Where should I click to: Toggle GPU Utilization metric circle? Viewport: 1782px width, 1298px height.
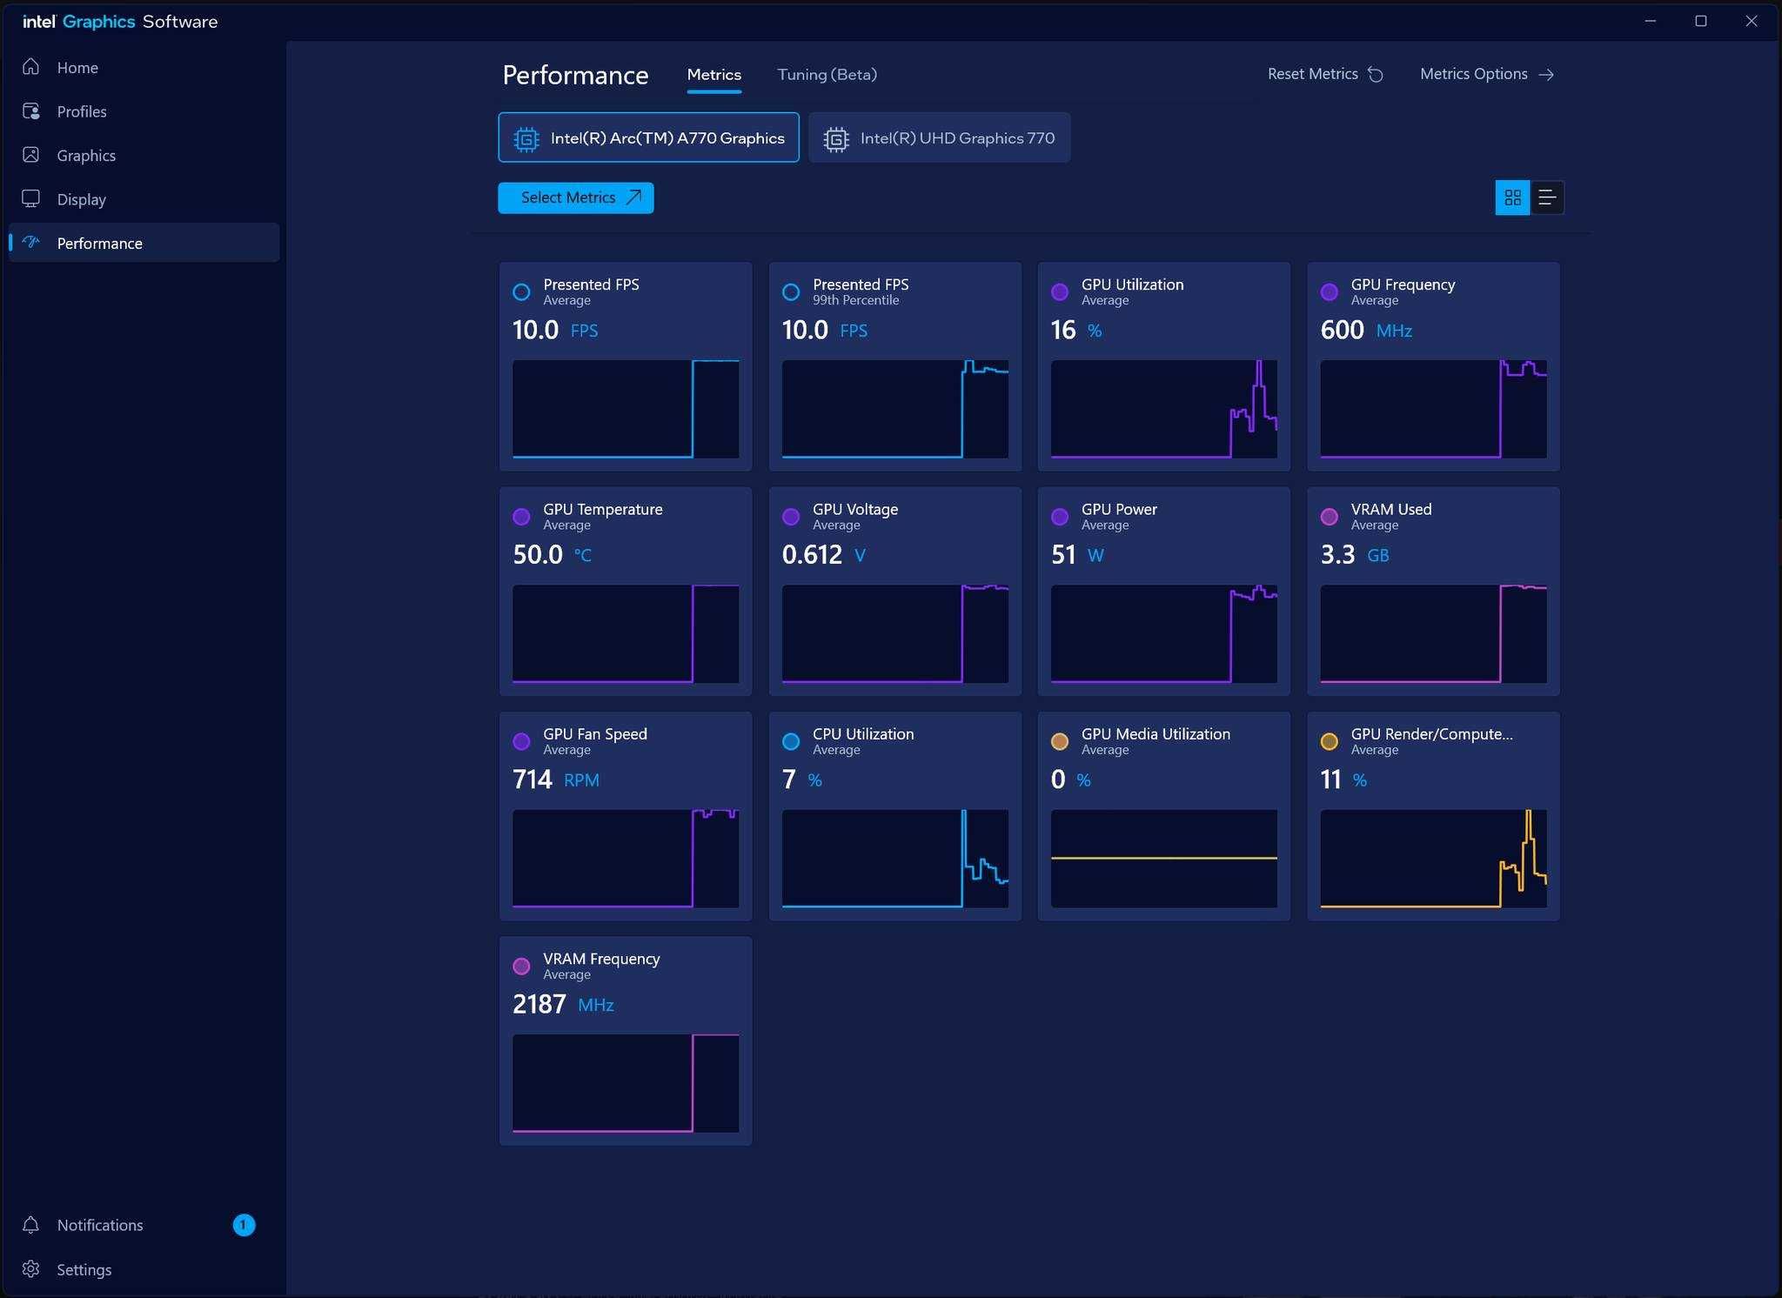[1060, 292]
